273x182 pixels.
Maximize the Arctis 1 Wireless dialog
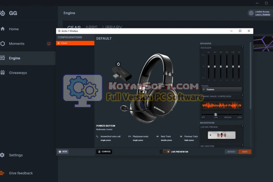point(240,31)
